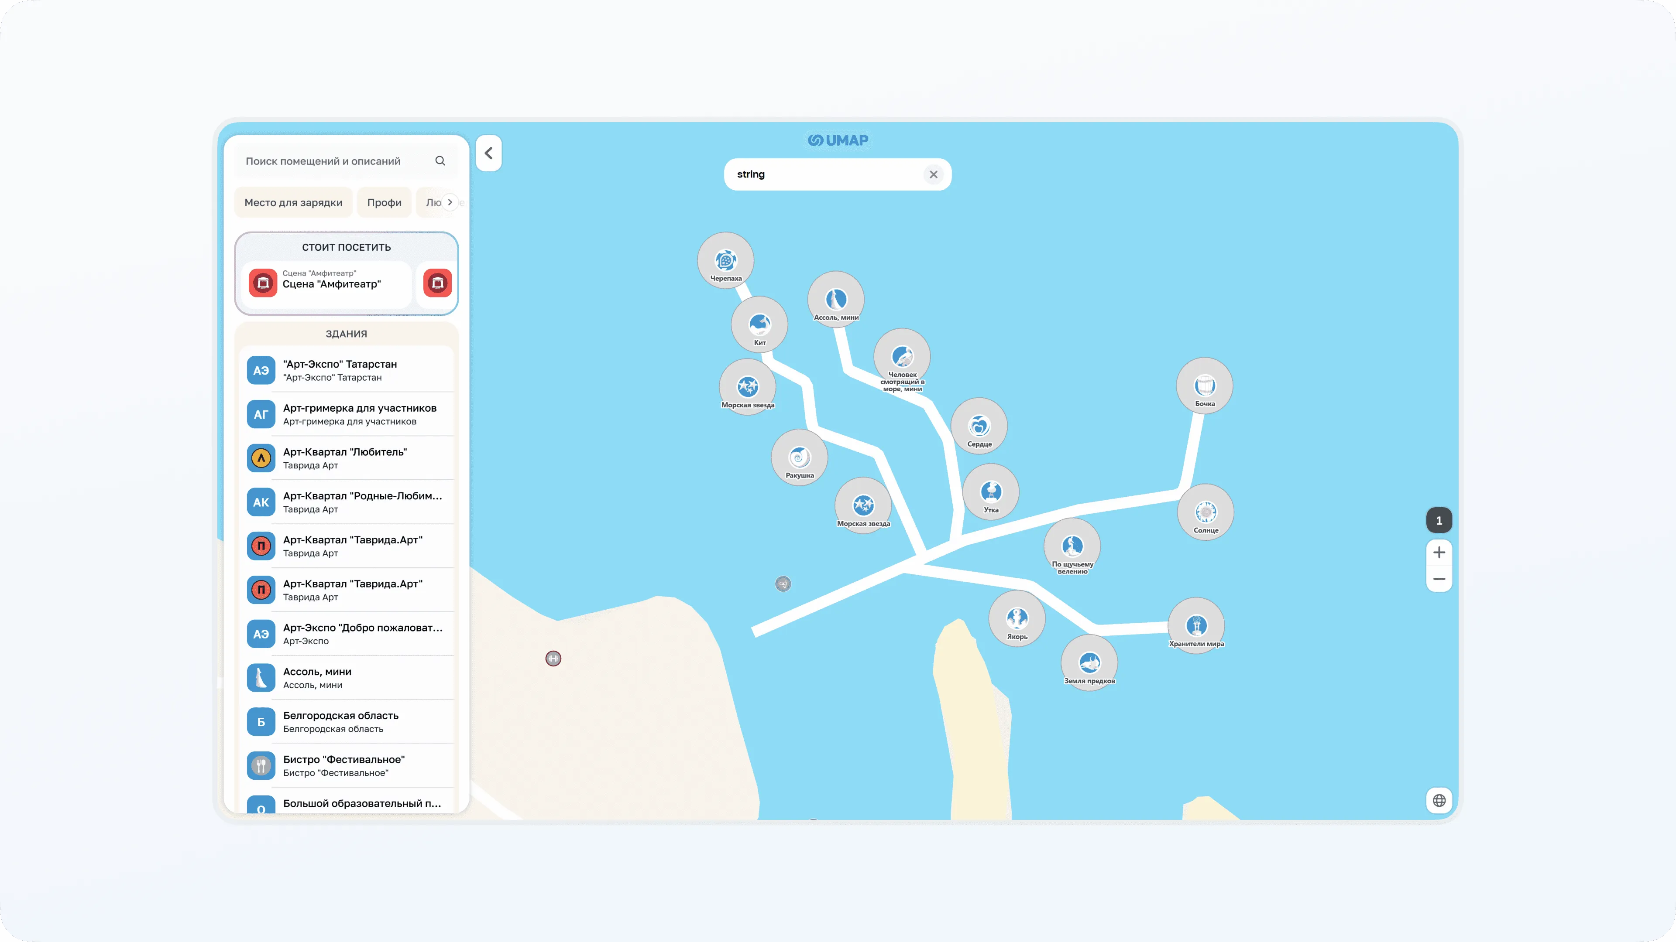Click the Человек смотрящий в море marker
1676x942 pixels.
click(902, 357)
